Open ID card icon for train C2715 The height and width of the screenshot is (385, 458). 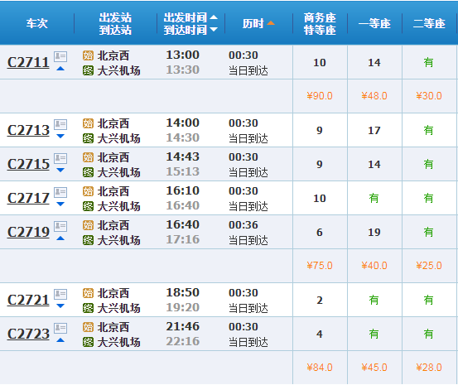(x=60, y=158)
